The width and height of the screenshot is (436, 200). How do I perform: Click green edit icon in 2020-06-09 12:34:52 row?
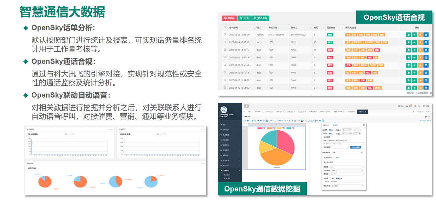click(x=408, y=35)
